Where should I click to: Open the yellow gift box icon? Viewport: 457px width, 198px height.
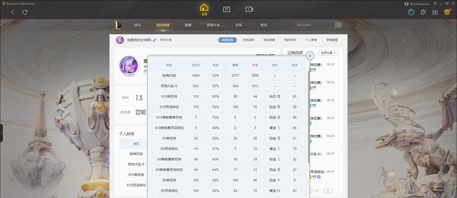447,12
